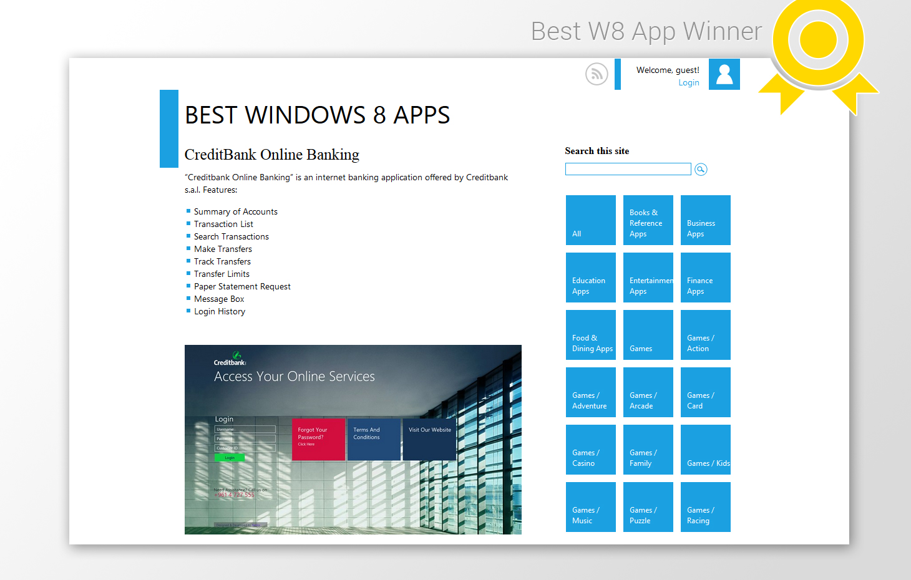Click the Visit Our Website tile
911x580 pixels.
coord(429,440)
